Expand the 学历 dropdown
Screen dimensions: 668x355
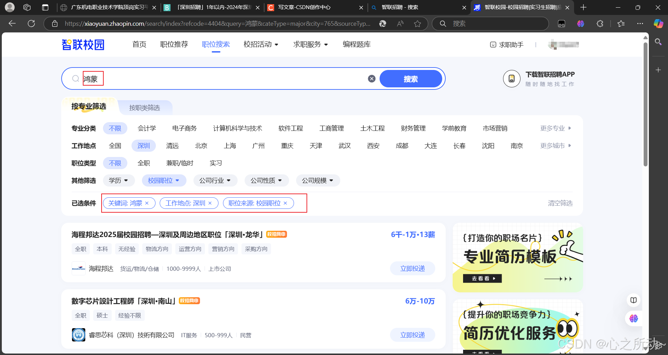(x=119, y=180)
